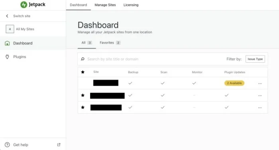
Task: Click the Favorites count badge 2
Action: (118, 43)
